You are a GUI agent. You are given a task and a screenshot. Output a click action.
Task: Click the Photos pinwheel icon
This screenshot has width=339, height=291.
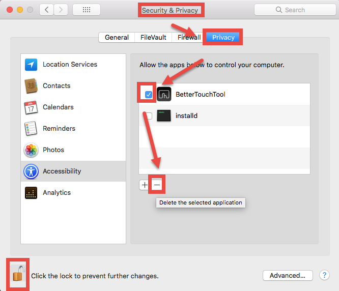(x=31, y=150)
